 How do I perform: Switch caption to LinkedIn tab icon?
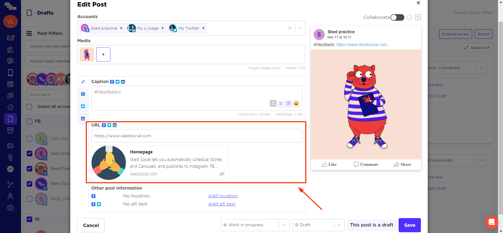click(x=83, y=119)
